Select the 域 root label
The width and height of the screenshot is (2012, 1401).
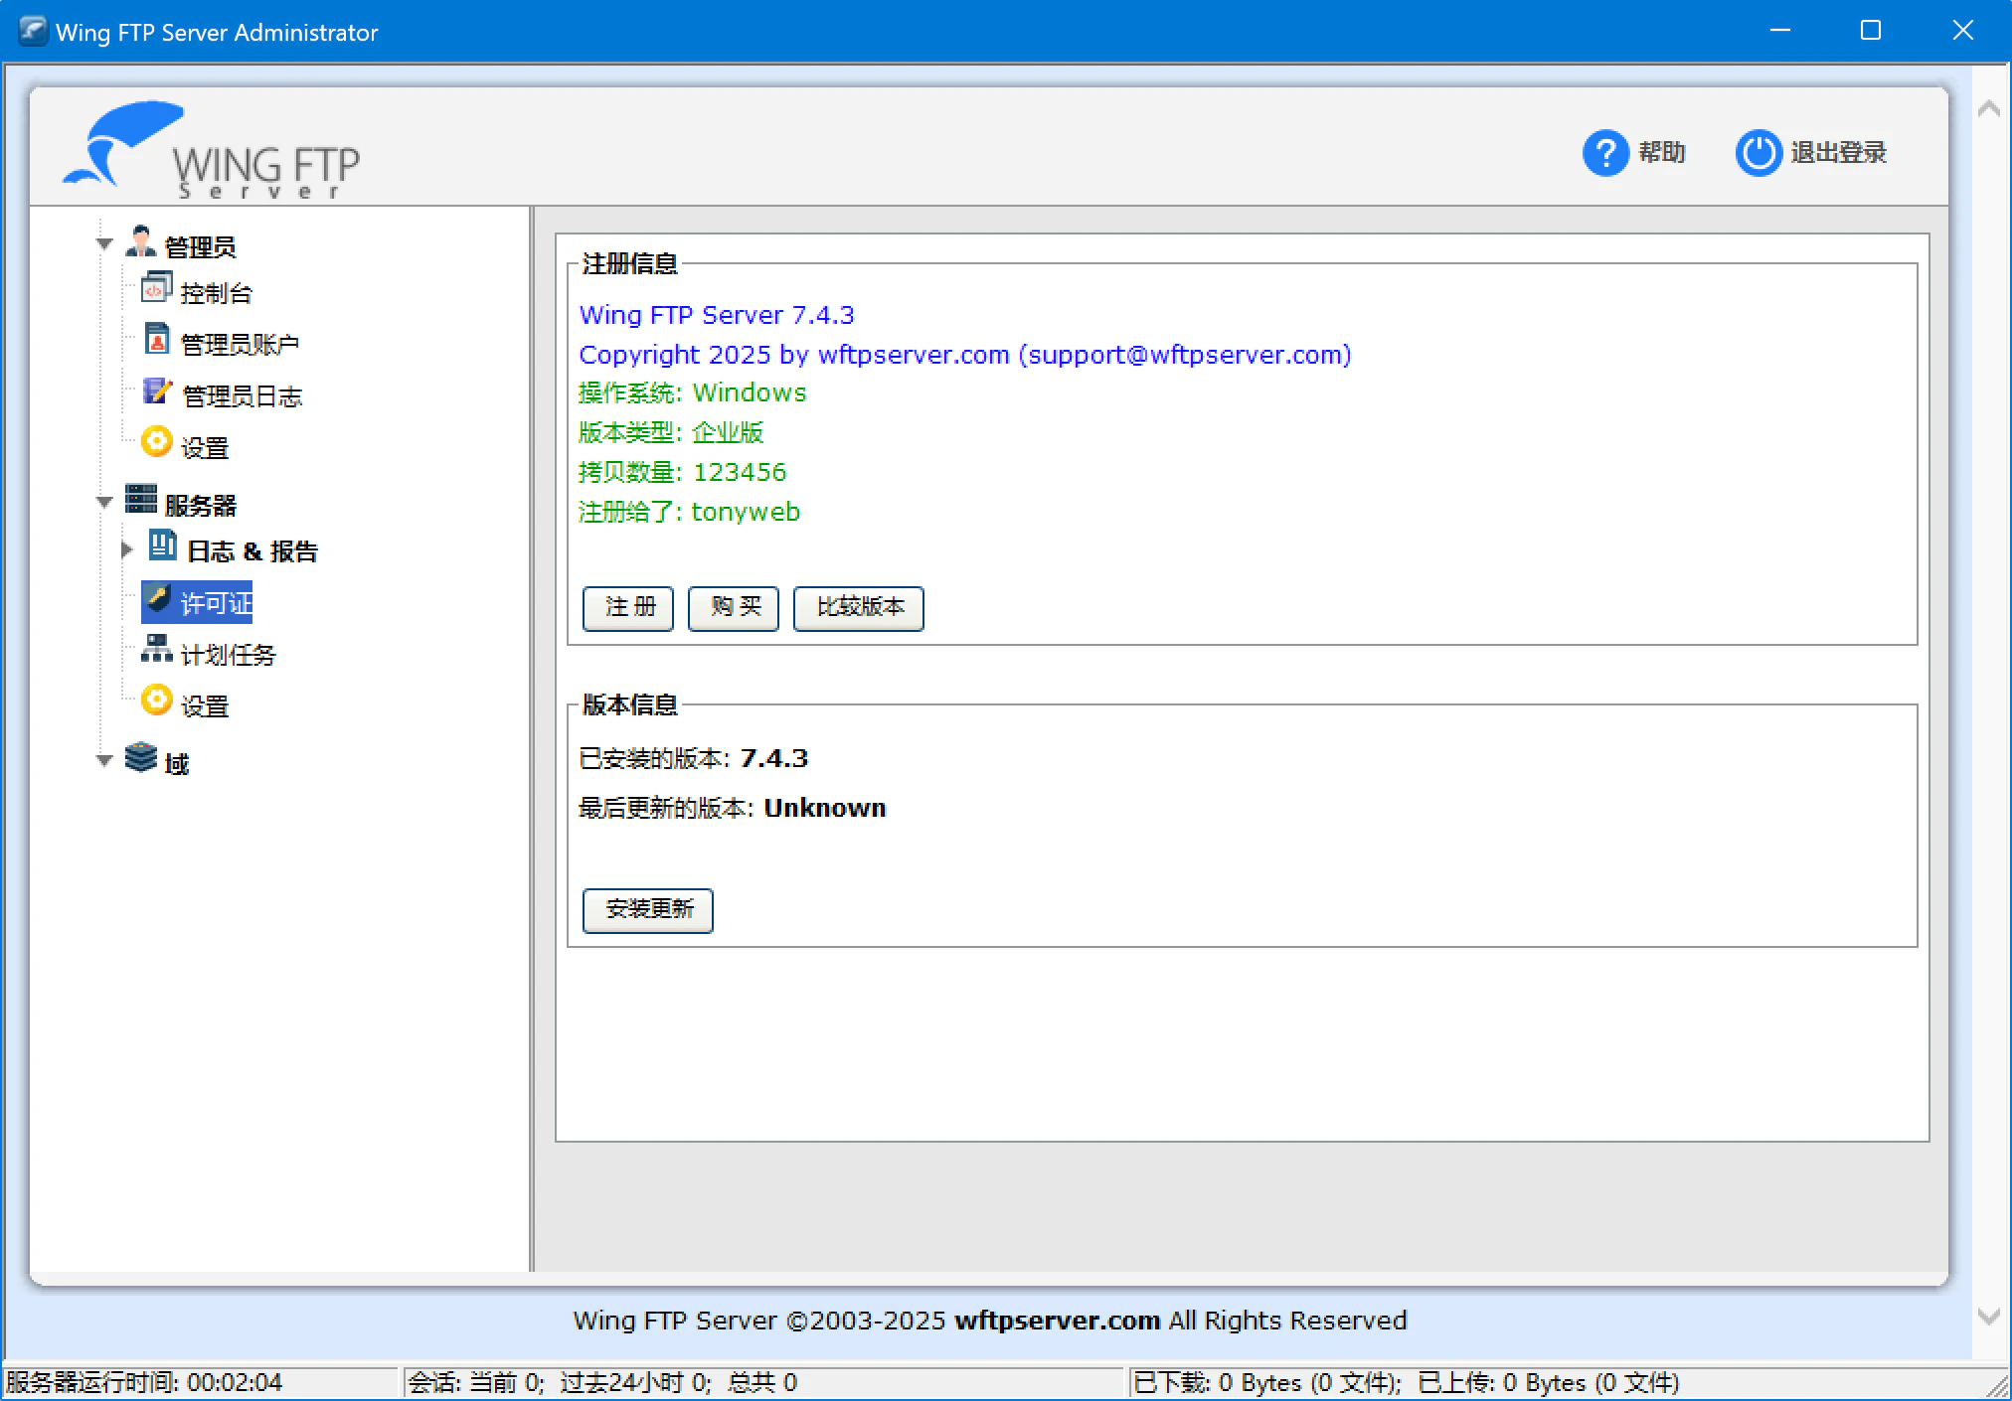(x=176, y=764)
